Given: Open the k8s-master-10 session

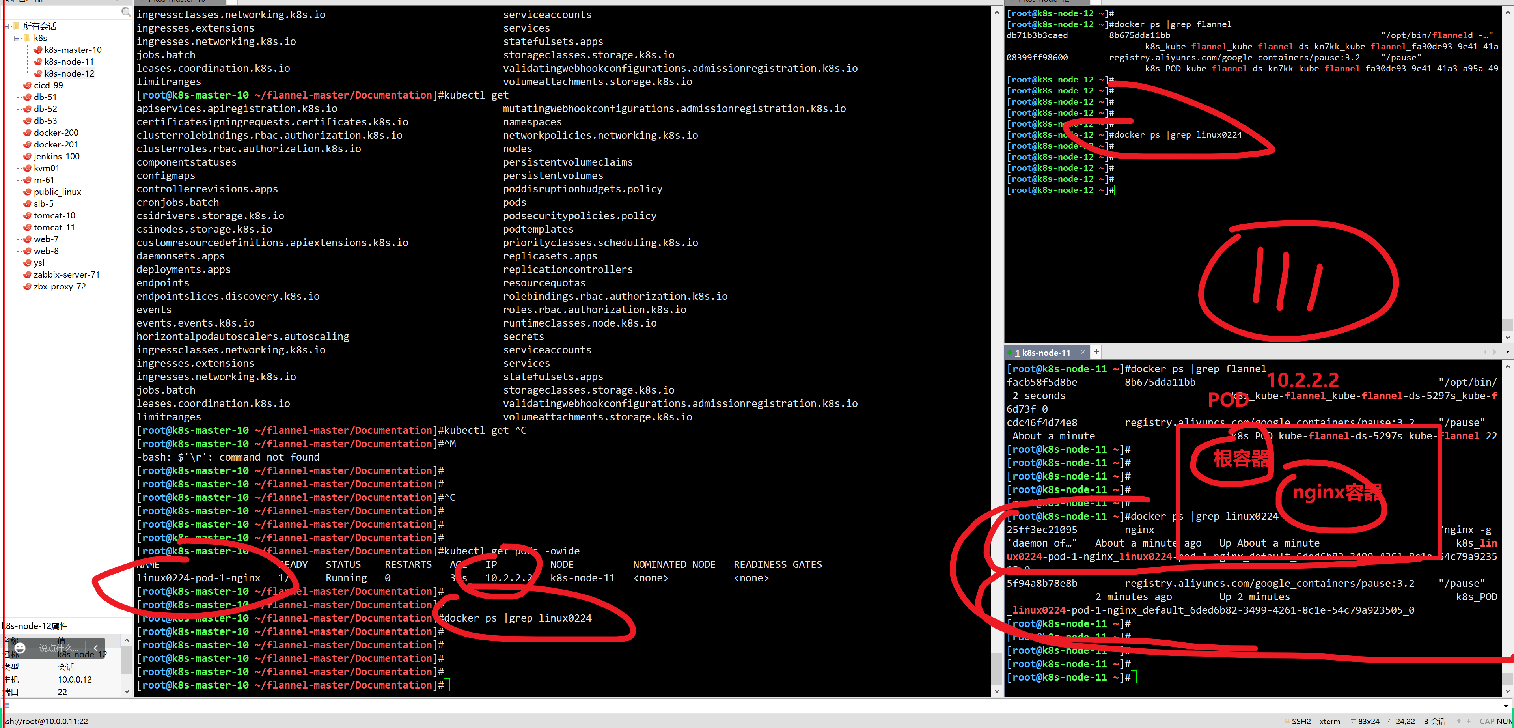Looking at the screenshot, I should click(72, 50).
